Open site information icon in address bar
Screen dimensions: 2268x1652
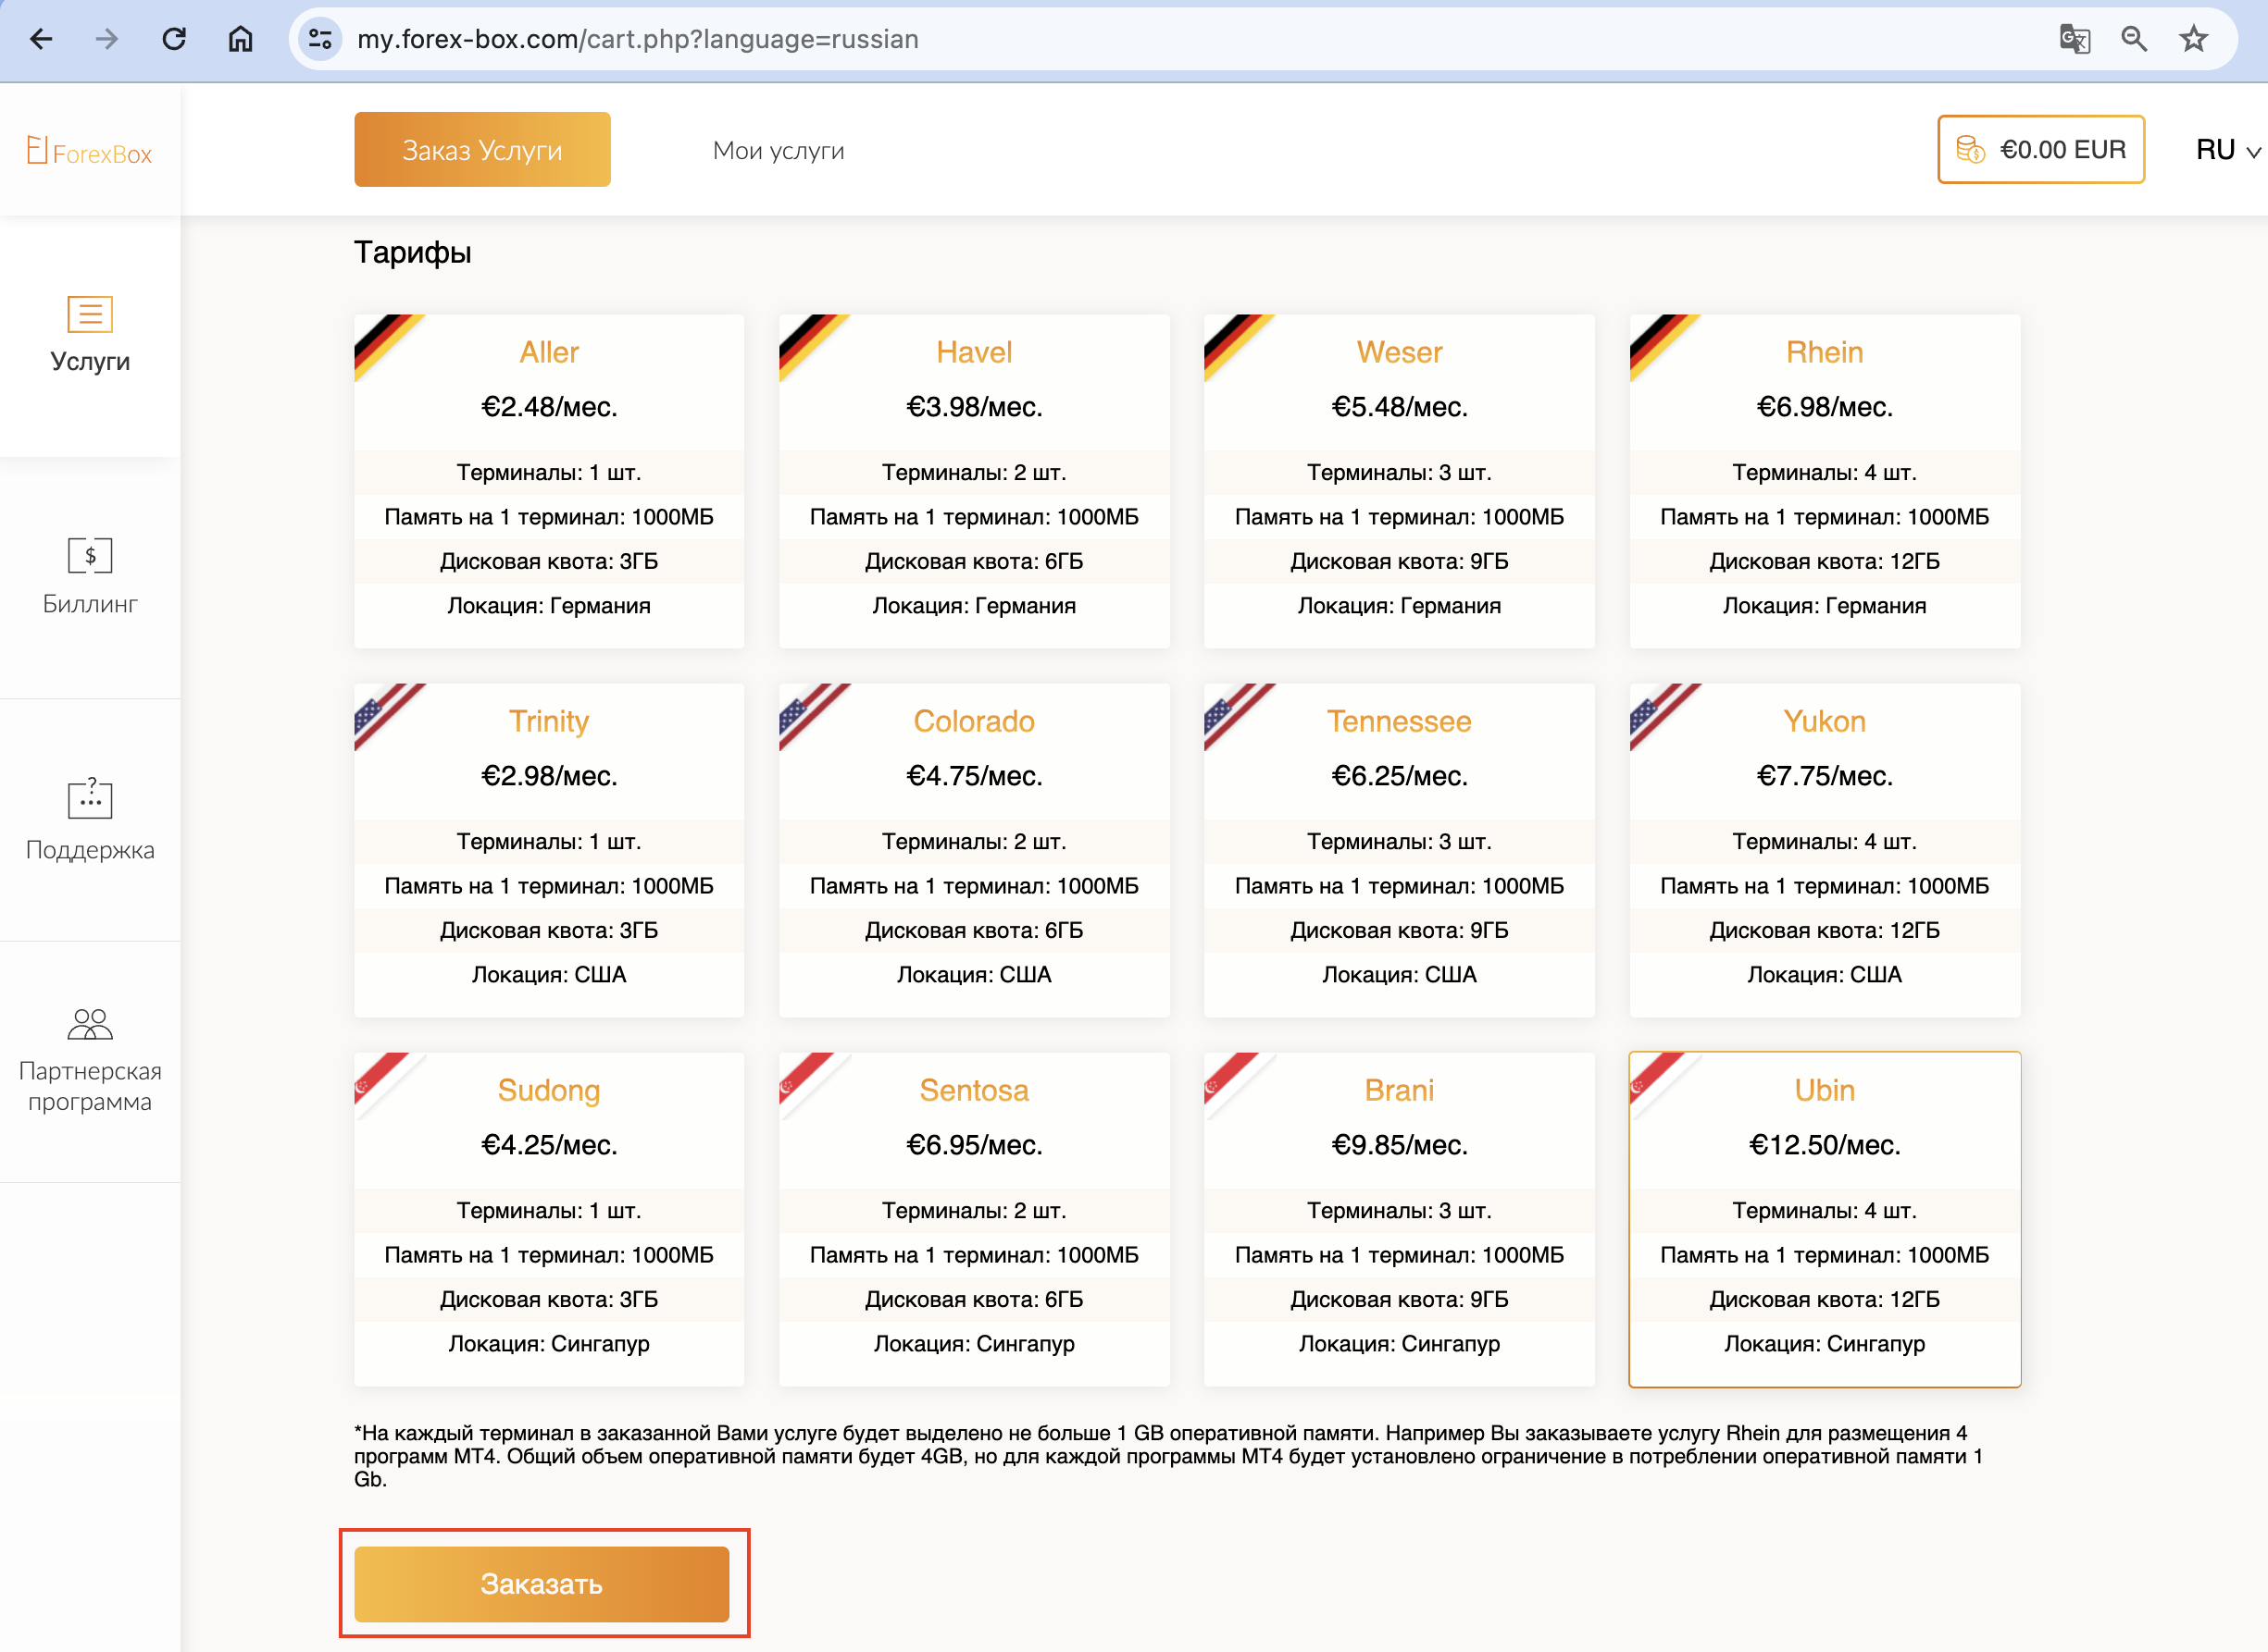320,39
